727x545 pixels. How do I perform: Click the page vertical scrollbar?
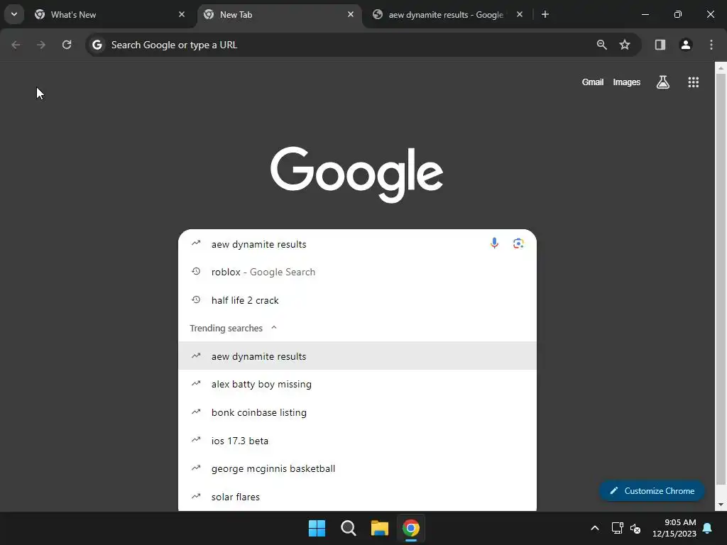click(721, 278)
